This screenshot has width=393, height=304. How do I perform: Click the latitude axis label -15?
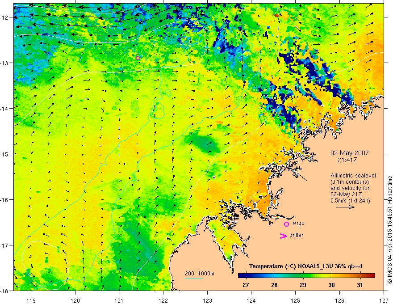[x=4, y=154]
